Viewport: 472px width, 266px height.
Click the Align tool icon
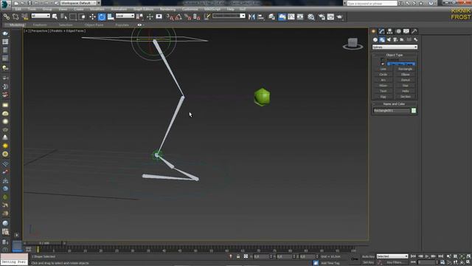[261, 16]
